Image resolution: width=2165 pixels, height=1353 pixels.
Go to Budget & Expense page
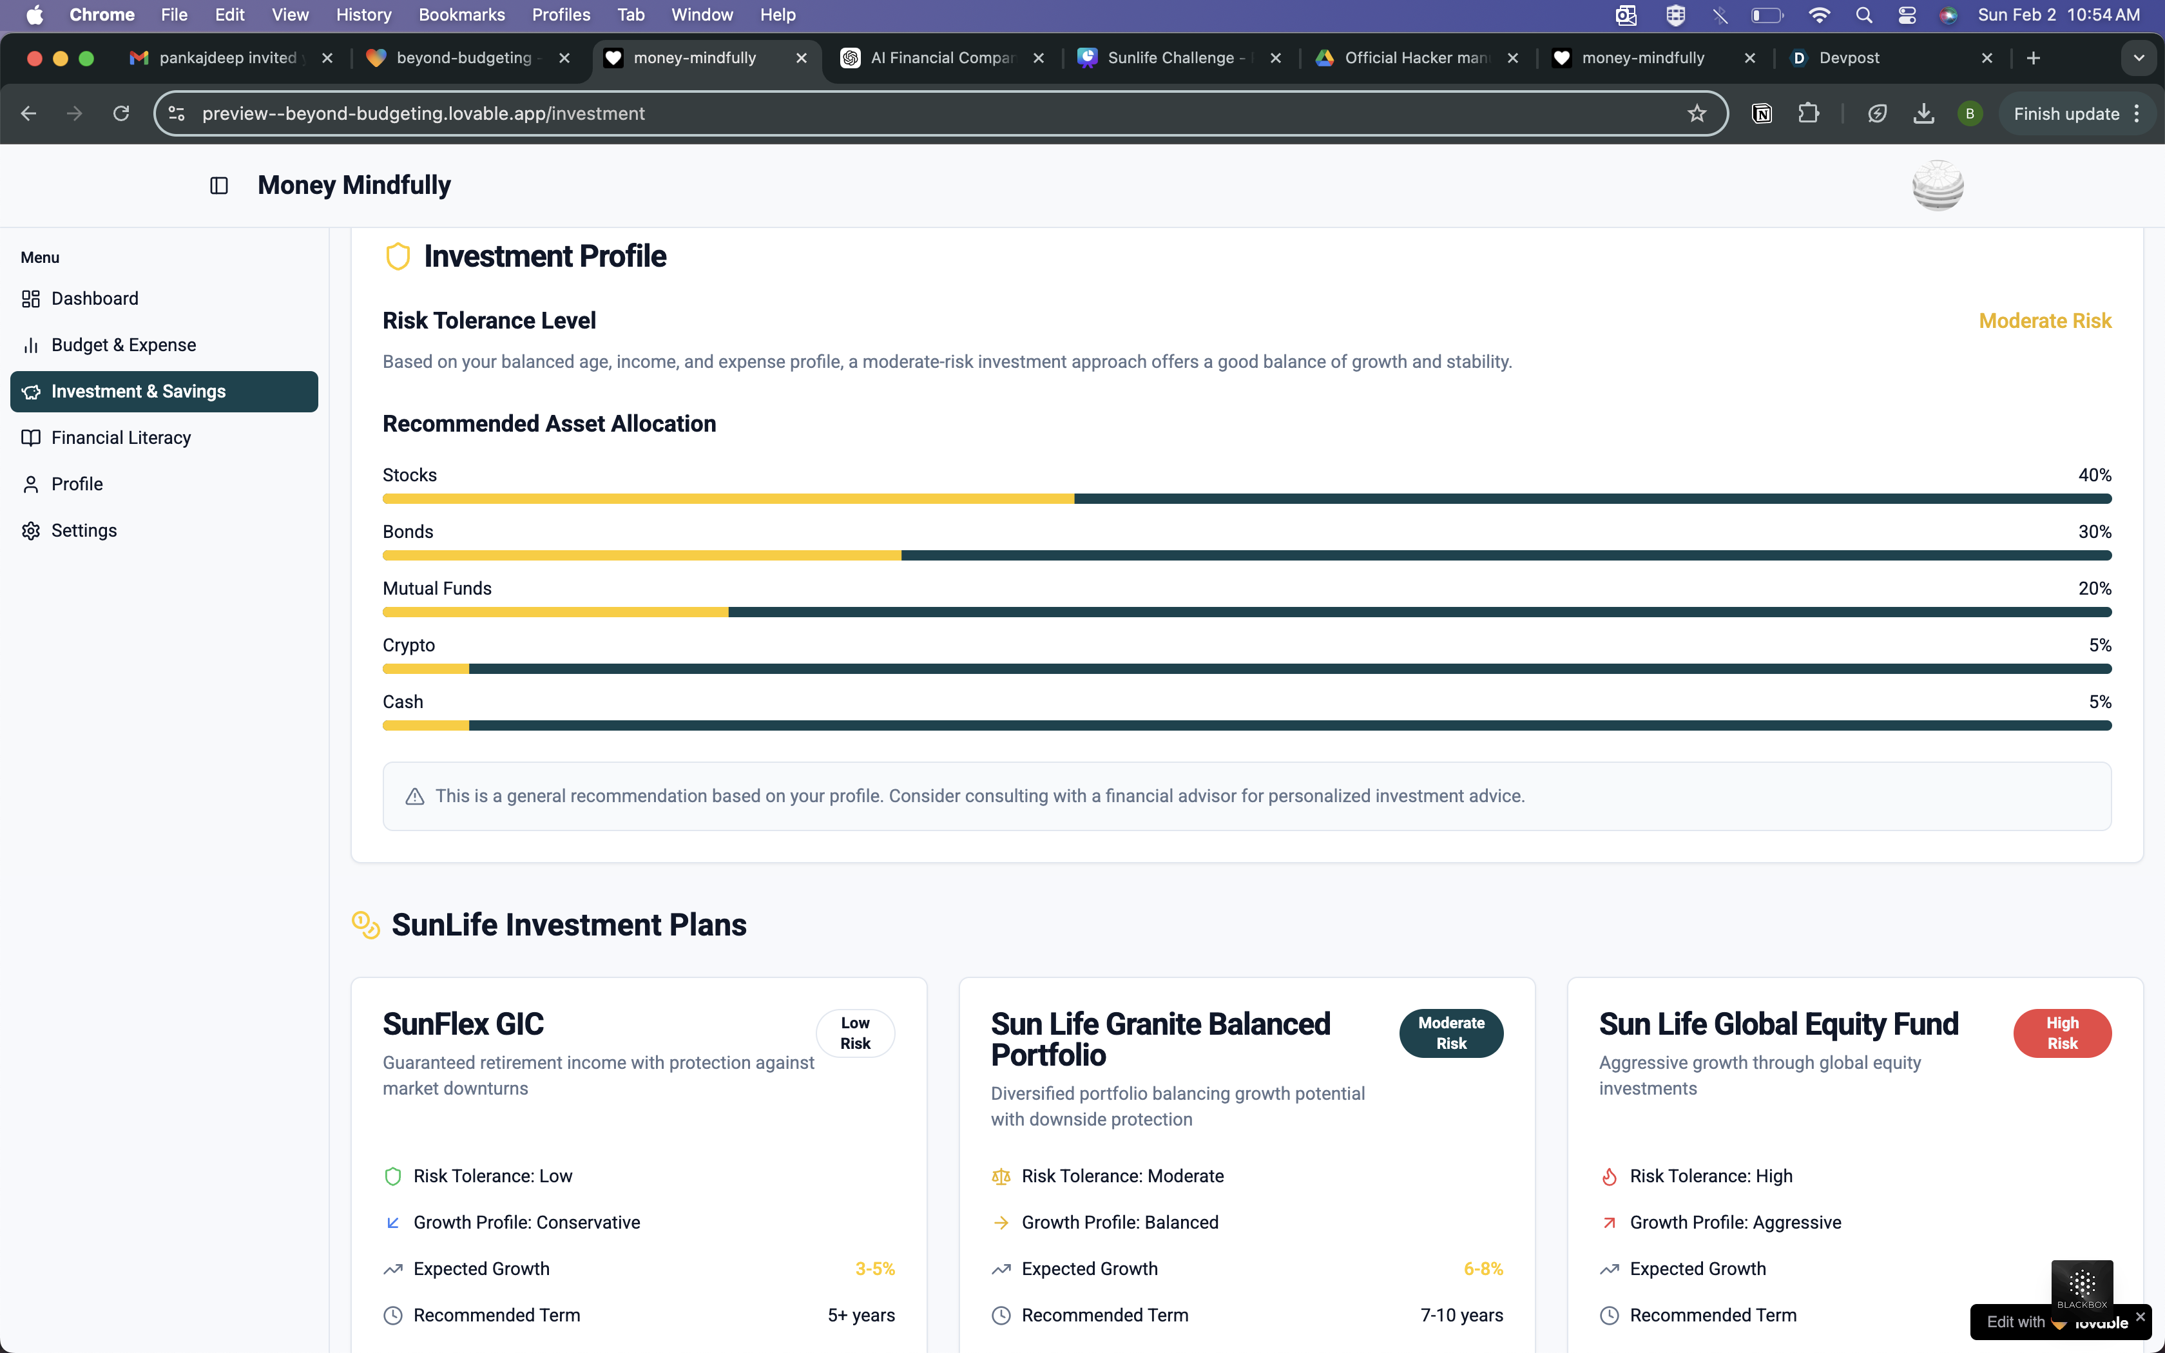[x=124, y=345]
